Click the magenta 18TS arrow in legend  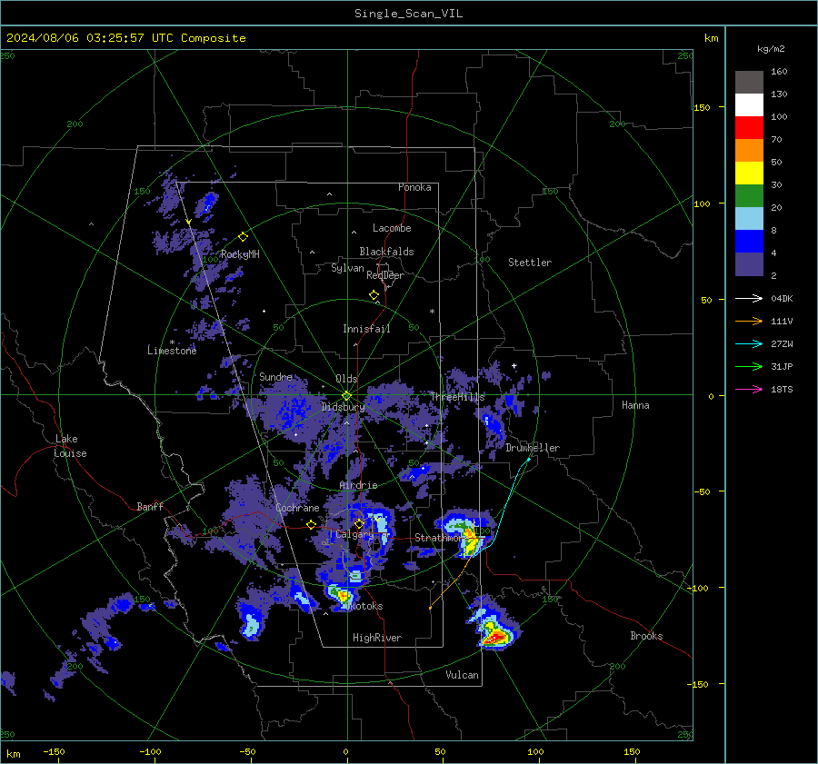tap(749, 390)
